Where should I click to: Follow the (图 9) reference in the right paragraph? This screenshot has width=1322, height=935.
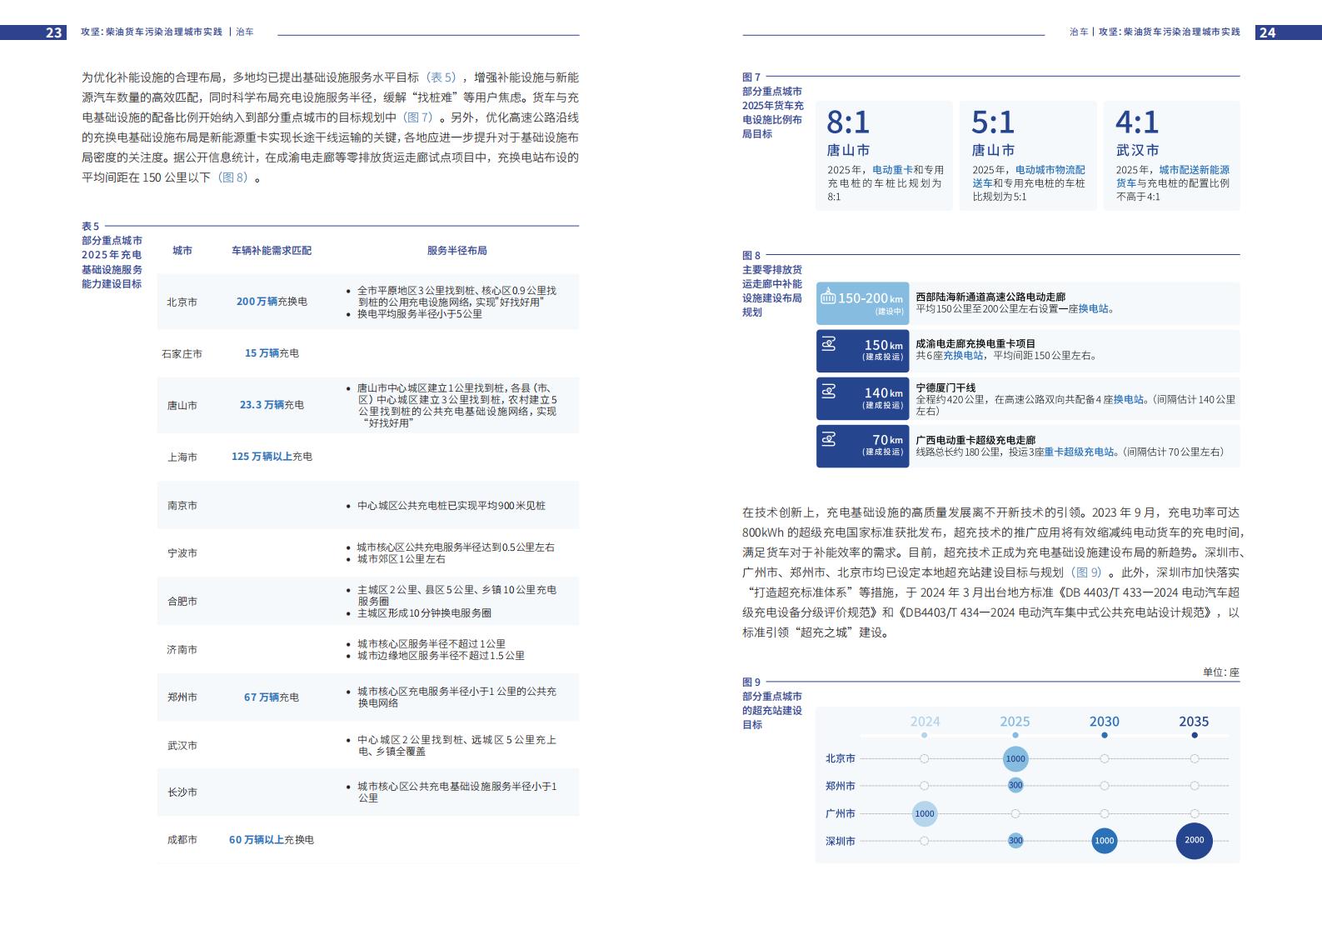pyautogui.click(x=1088, y=572)
